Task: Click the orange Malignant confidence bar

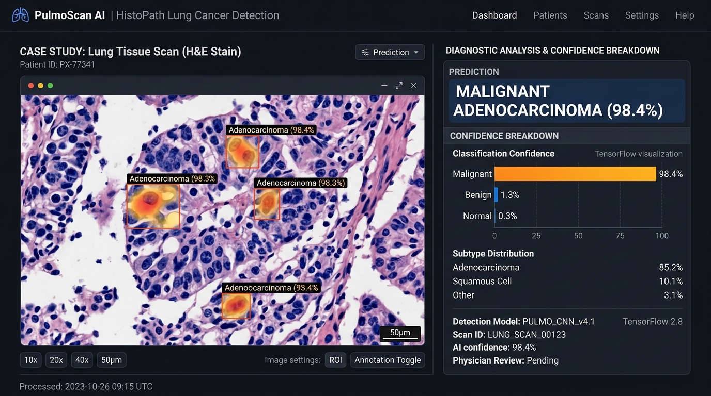Action: coord(575,174)
